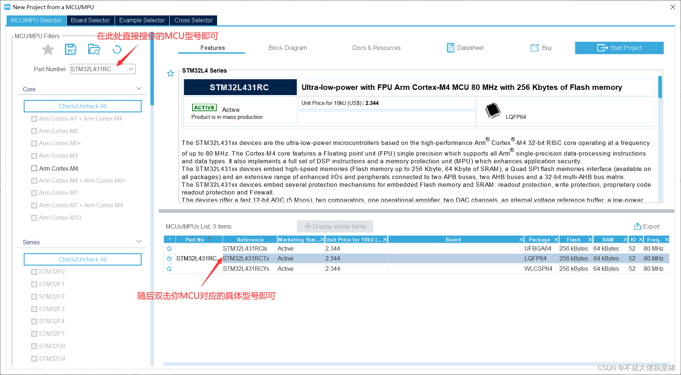This screenshot has height=375, width=681.
Task: Click Display similar items button
Action: [335, 226]
